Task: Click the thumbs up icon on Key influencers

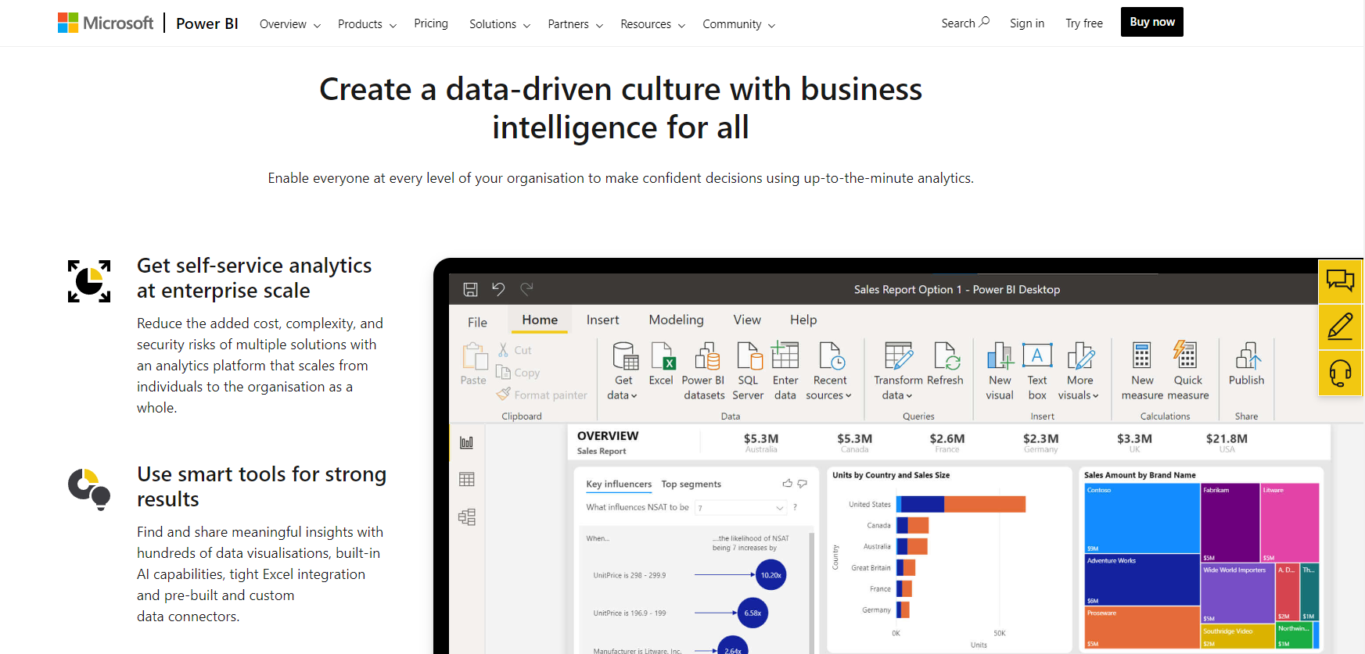Action: pos(788,484)
